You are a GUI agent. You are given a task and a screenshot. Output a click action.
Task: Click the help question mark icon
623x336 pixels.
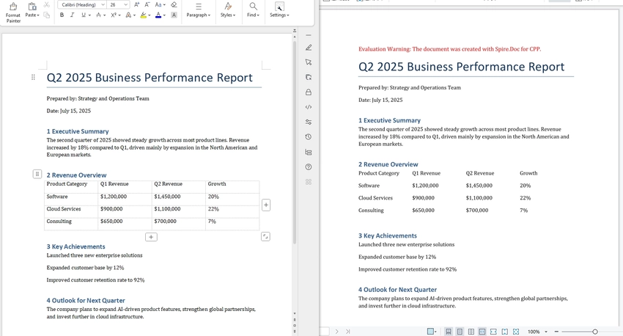click(309, 167)
